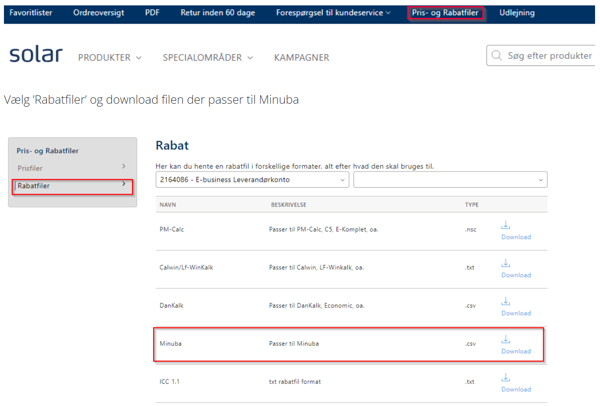The image size is (600, 406).
Task: Open the empty dropdown beside account selector
Action: point(450,180)
